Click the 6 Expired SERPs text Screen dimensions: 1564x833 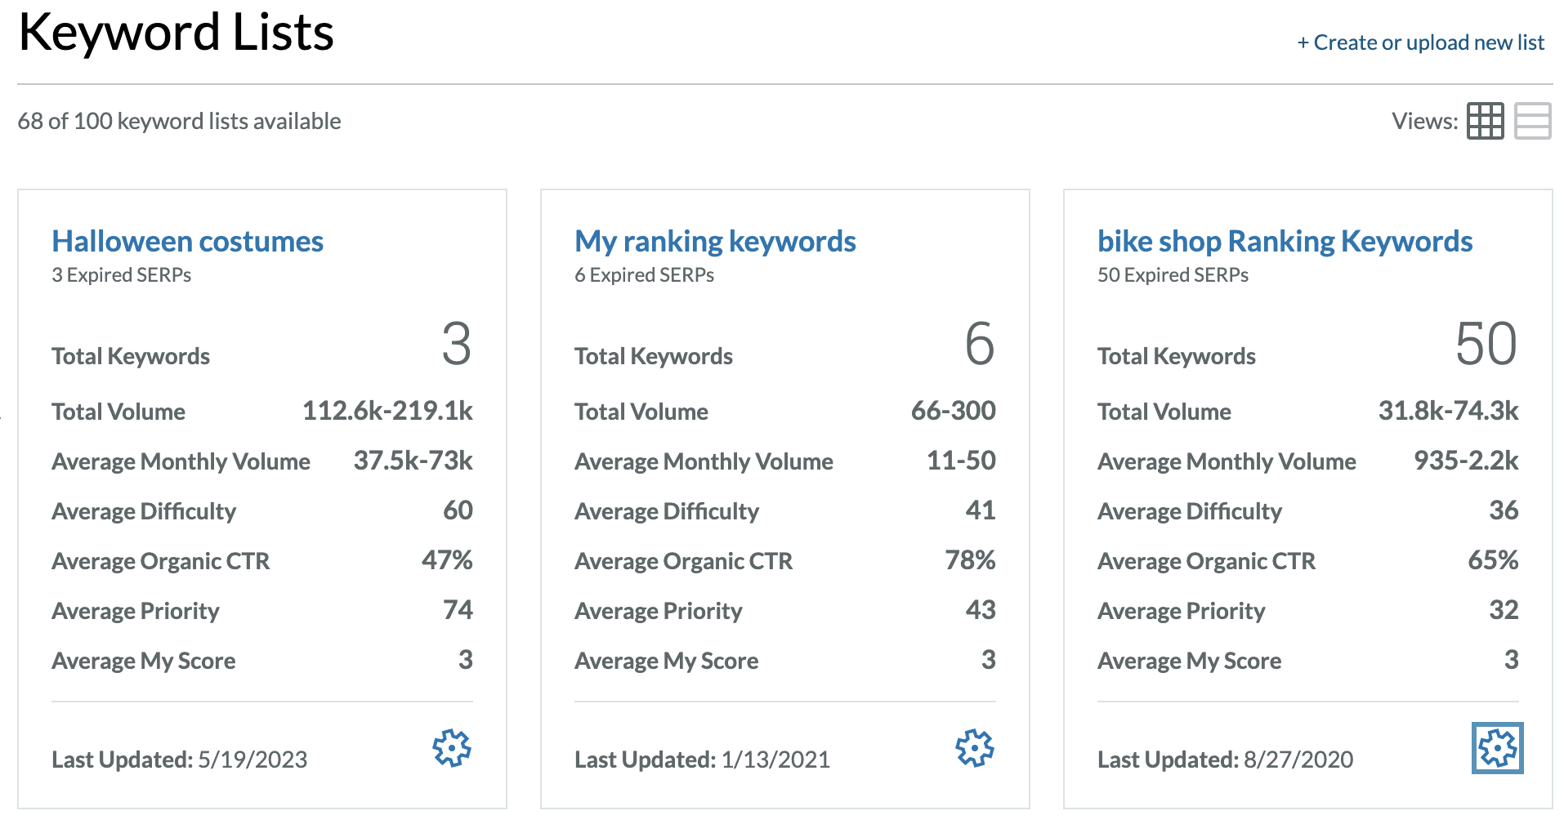pos(644,275)
